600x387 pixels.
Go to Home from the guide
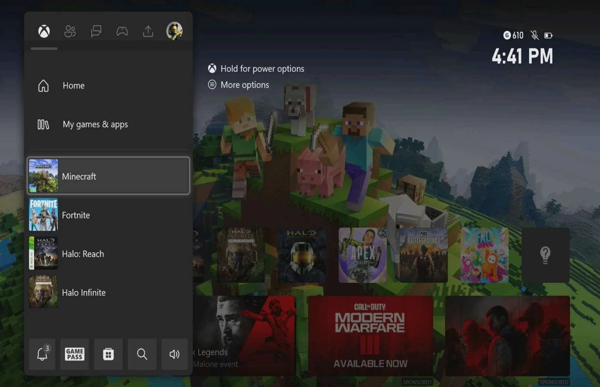point(108,86)
